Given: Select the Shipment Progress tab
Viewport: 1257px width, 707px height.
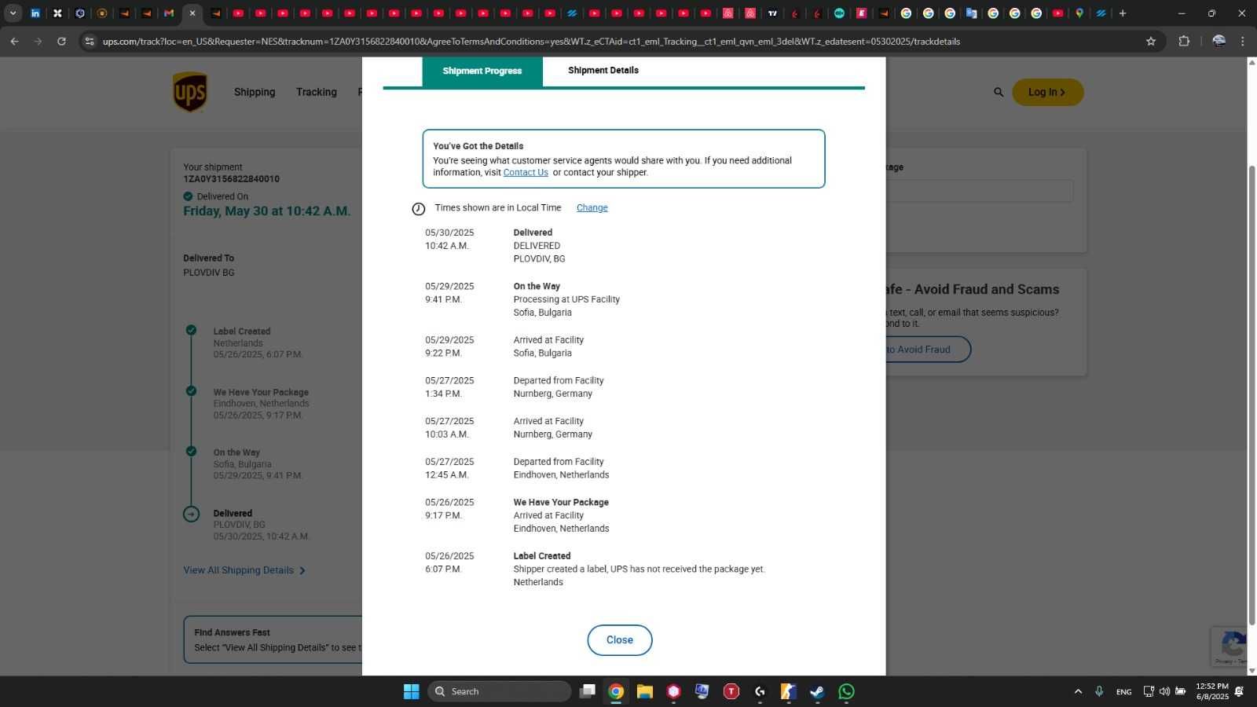Looking at the screenshot, I should pyautogui.click(x=482, y=71).
